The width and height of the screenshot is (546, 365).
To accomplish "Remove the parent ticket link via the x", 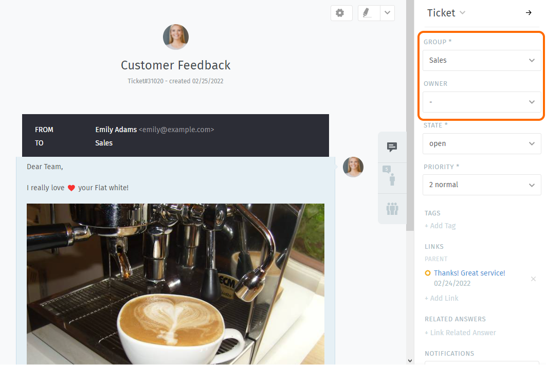I will click(533, 279).
